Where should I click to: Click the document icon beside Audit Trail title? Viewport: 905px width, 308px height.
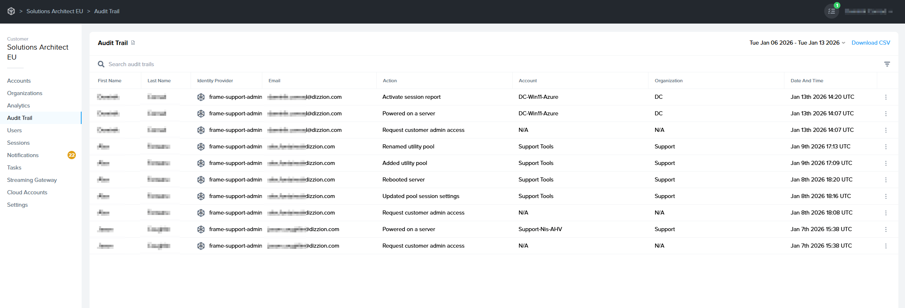click(133, 43)
